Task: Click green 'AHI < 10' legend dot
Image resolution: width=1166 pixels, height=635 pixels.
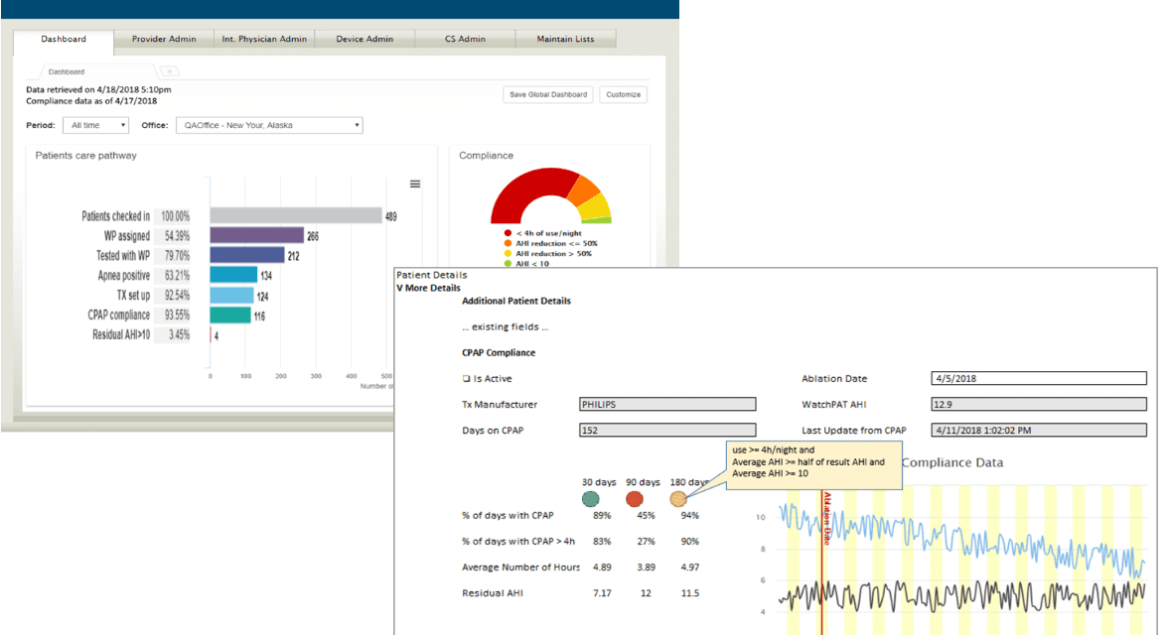Action: (508, 264)
